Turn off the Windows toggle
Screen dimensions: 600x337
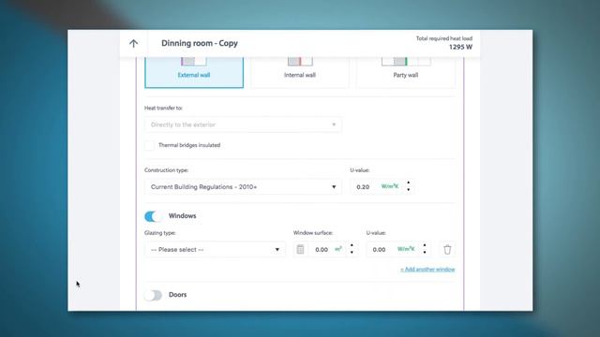tap(153, 216)
